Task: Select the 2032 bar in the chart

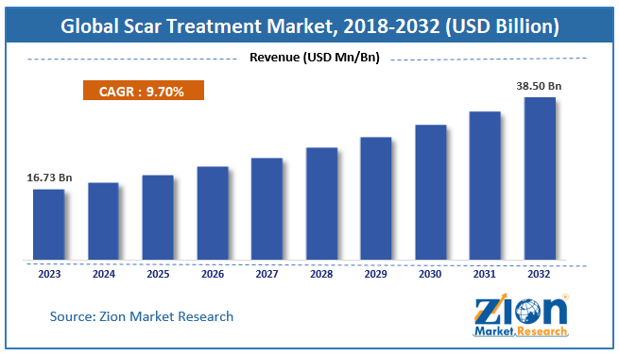Action: tap(540, 178)
